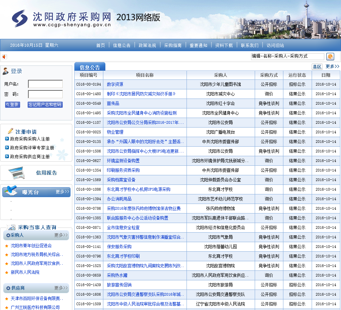341x310 pixels.
Task: Expand 更多 in the 曝光台 panel
Action: pos(62,192)
